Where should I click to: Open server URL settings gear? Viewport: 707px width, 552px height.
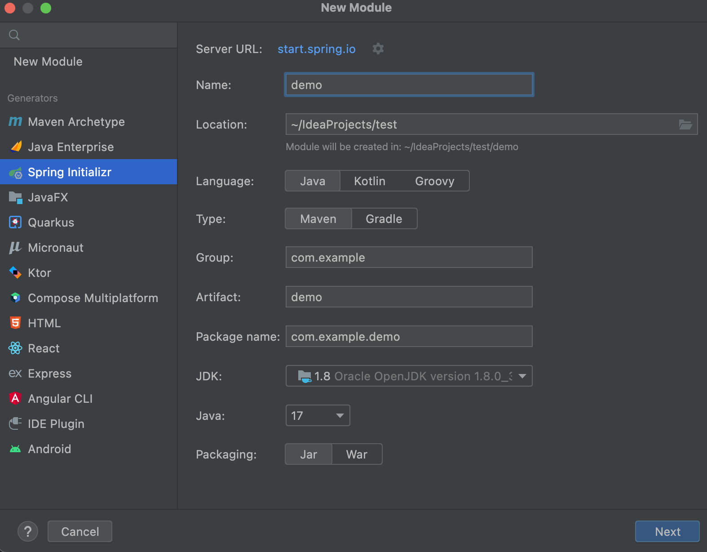click(378, 49)
